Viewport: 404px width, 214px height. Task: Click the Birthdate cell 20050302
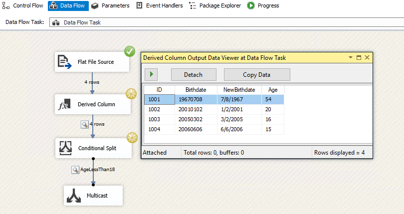click(196, 119)
